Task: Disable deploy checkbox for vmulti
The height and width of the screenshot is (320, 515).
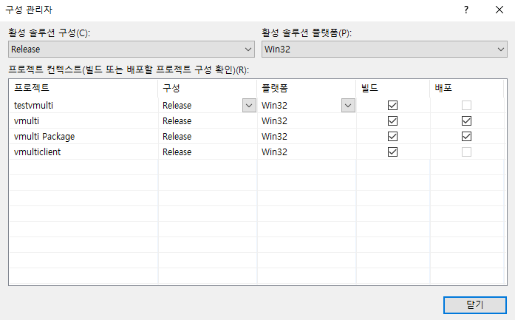Action: coord(466,120)
